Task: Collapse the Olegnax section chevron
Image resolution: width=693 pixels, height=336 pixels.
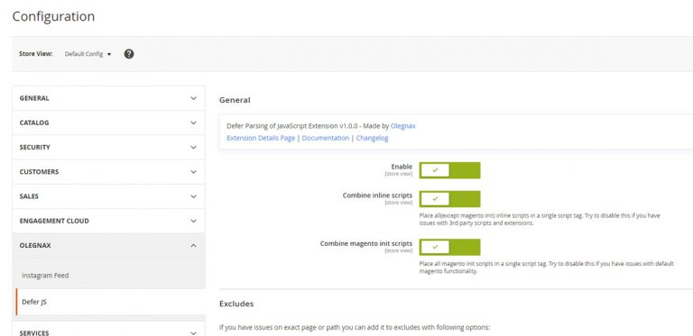Action: pos(193,246)
